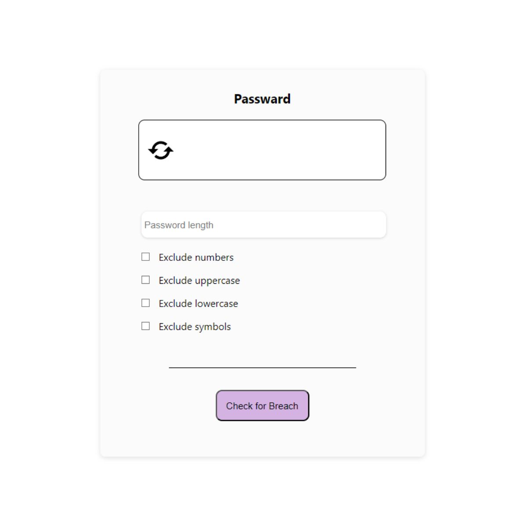
Task: Click the regenerate password refresh icon
Action: [x=161, y=150]
